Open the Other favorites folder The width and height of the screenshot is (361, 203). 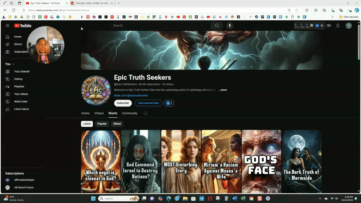[x=349, y=17]
